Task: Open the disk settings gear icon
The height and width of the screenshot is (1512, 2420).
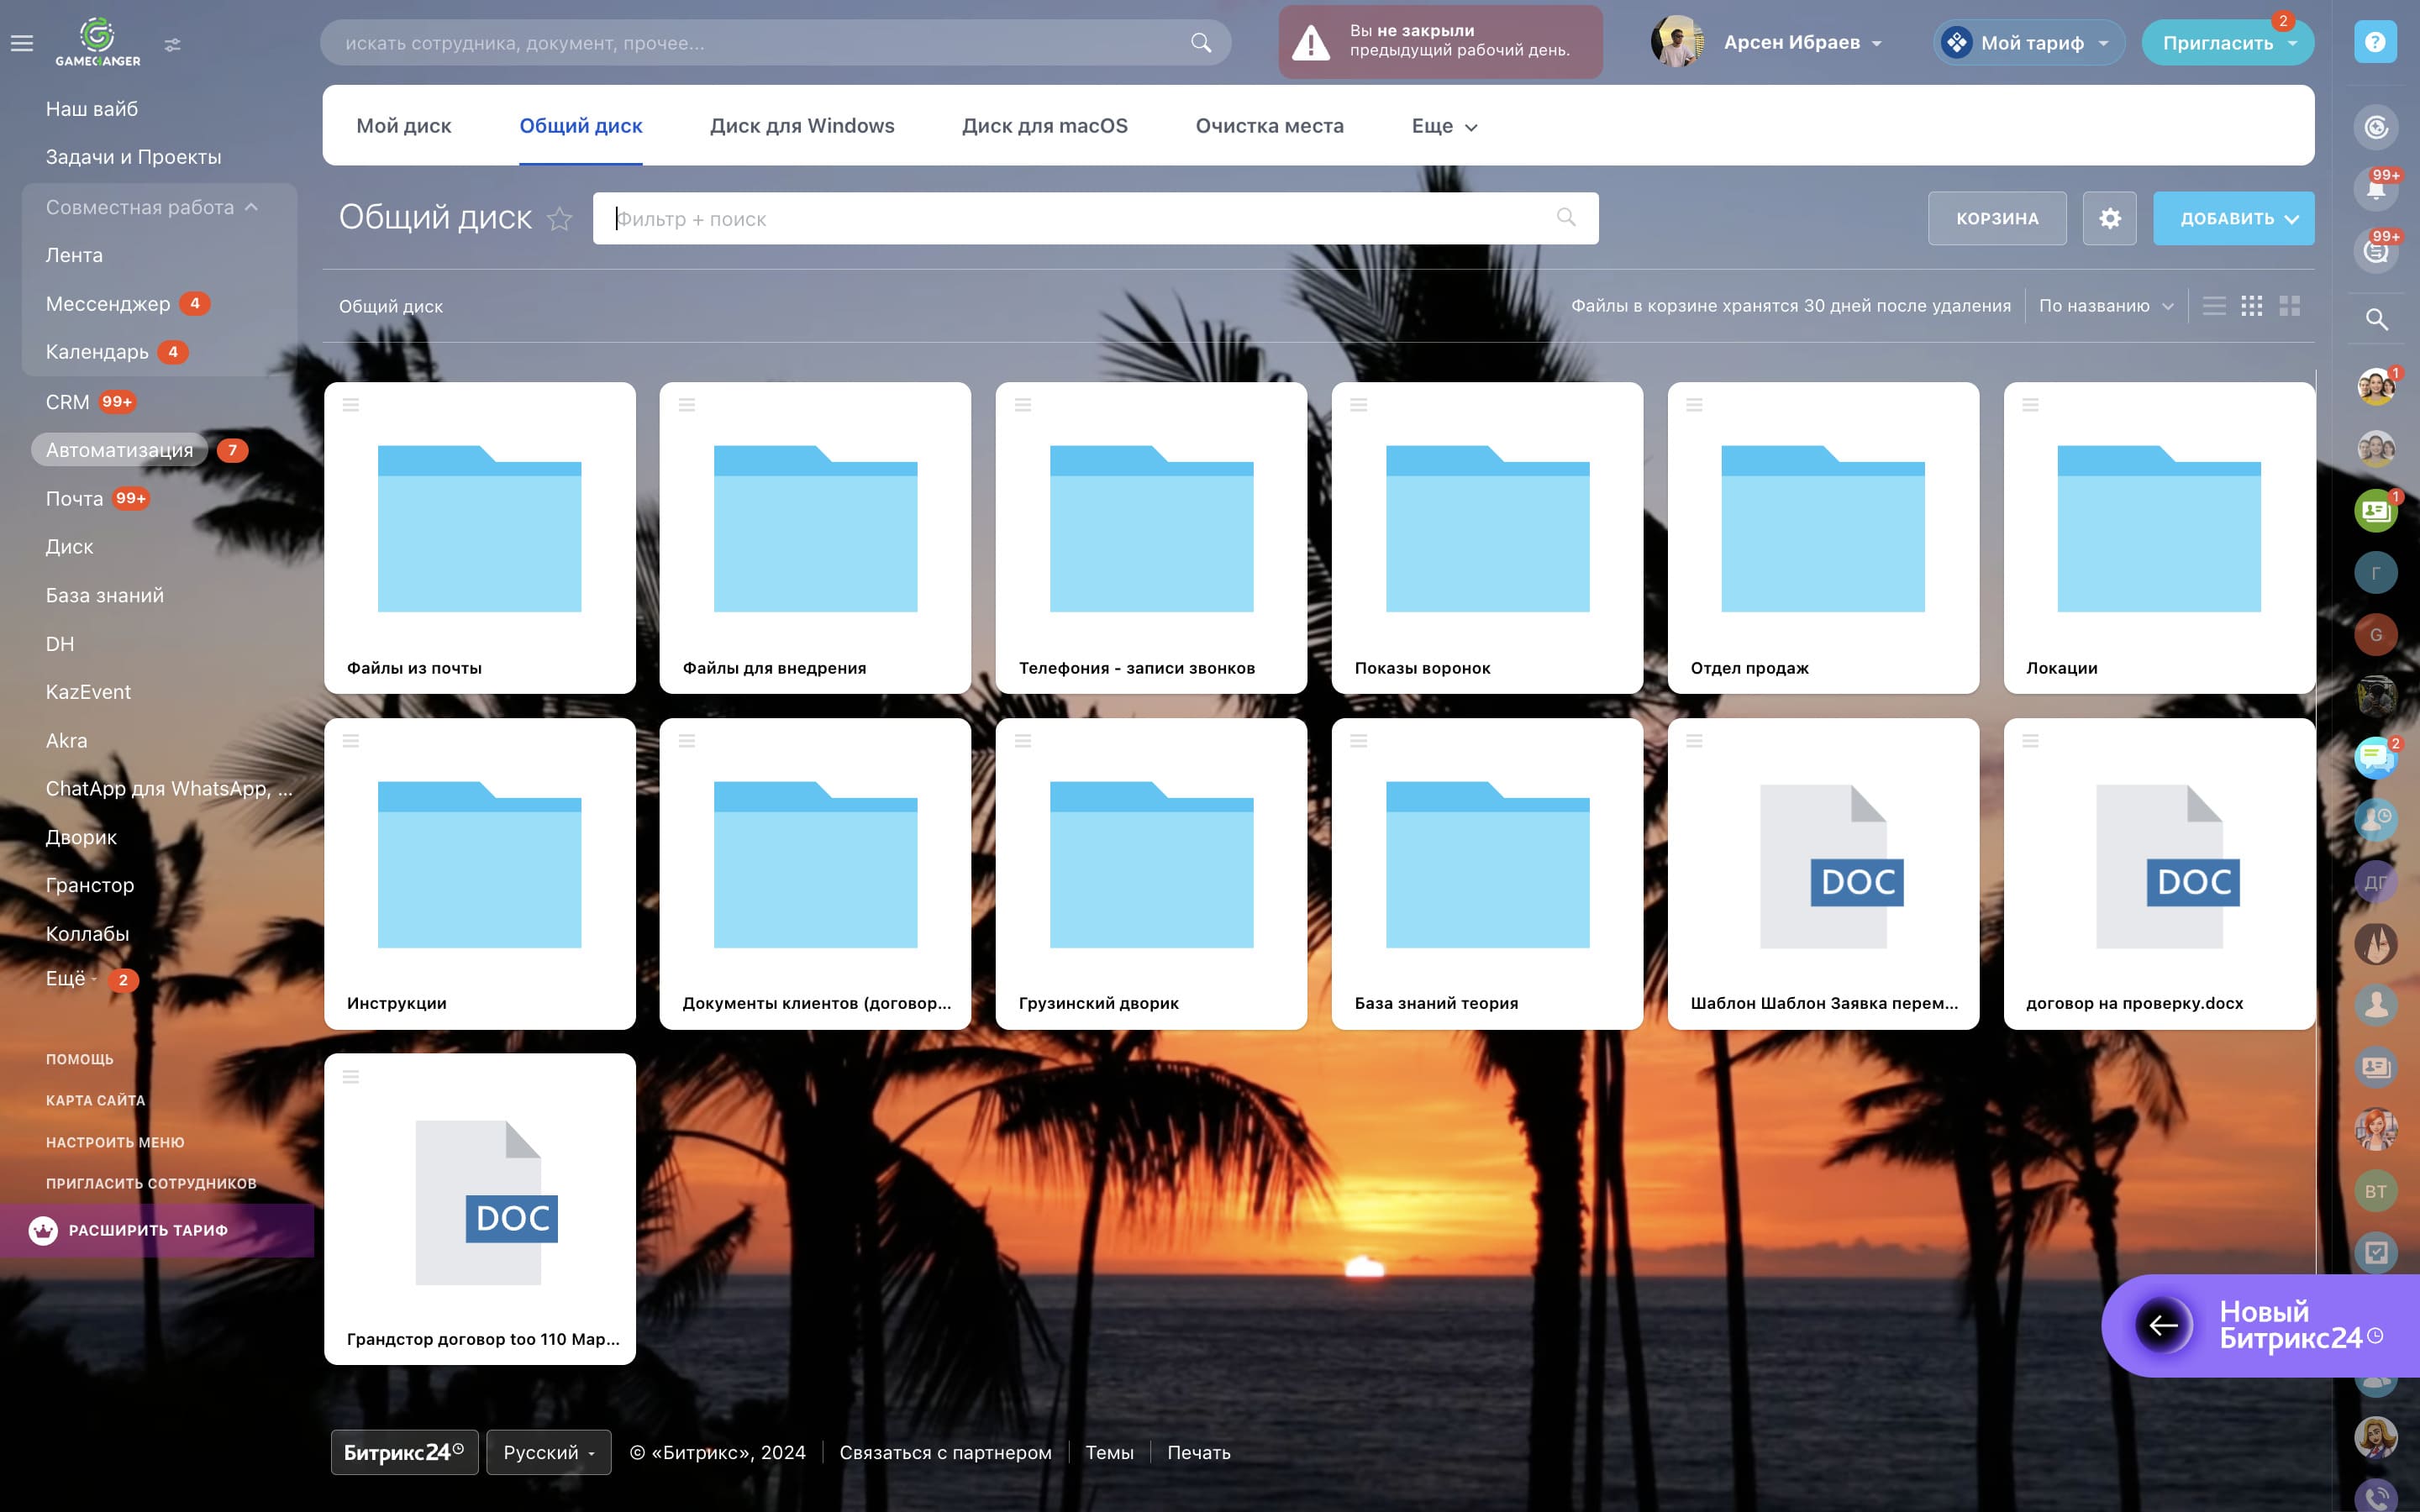Action: 2109,218
